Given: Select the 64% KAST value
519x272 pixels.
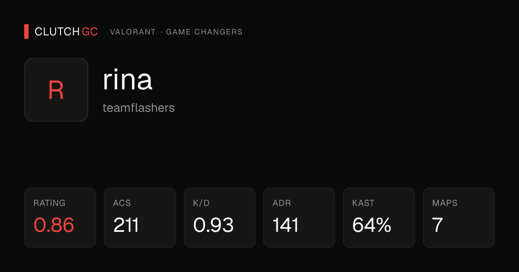Looking at the screenshot, I should coord(372,225).
